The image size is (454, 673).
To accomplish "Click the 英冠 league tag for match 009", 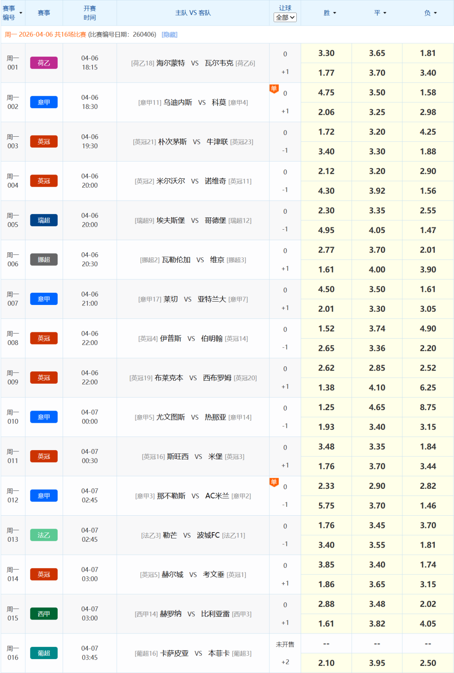I will [44, 378].
